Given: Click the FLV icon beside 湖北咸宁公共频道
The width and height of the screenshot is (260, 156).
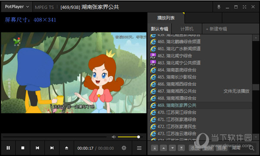Looking at the screenshot, I should pyautogui.click(x=153, y=63).
